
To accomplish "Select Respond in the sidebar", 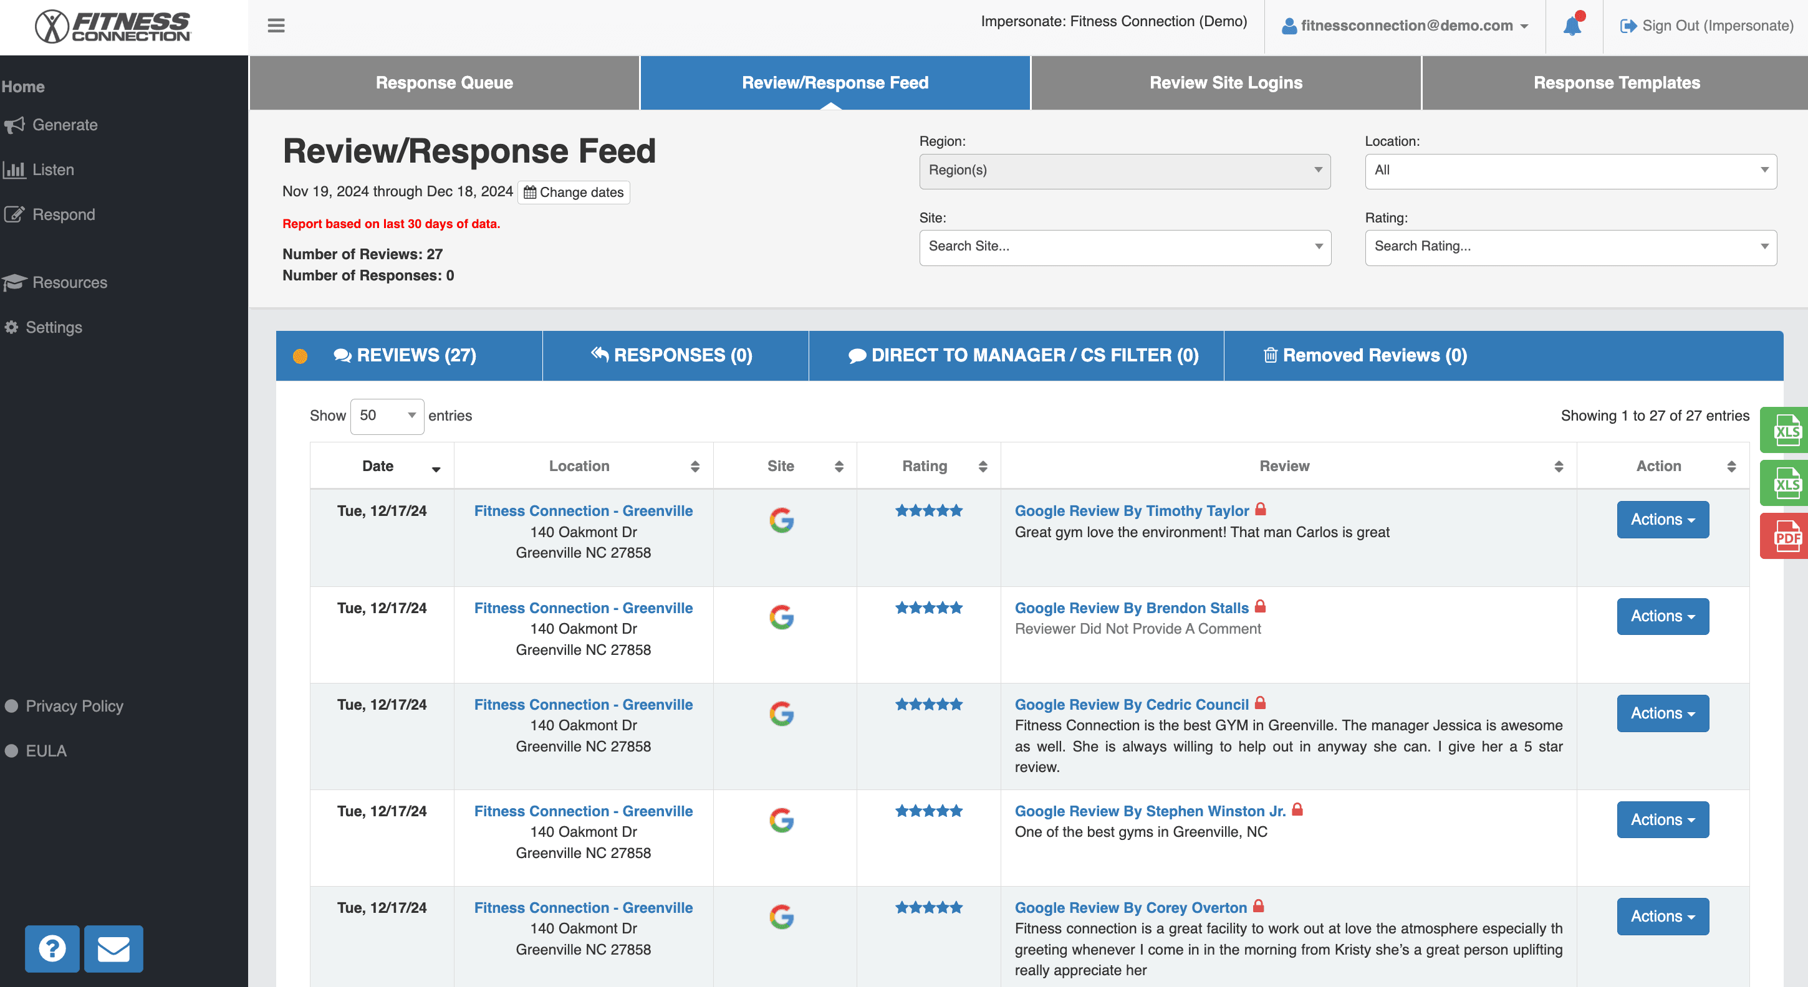I will tap(63, 214).
